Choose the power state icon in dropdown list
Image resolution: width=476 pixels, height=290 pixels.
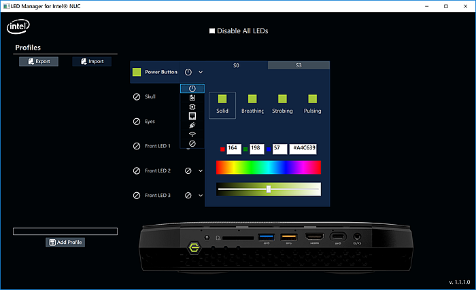click(x=192, y=88)
